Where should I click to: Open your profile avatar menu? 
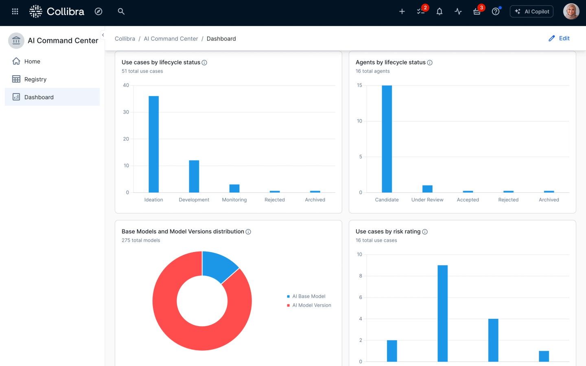click(571, 11)
